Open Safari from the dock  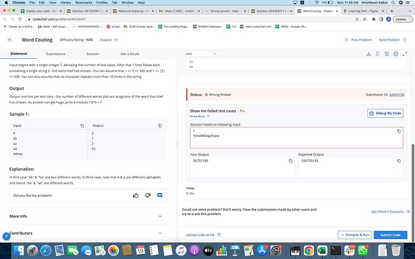tap(46, 250)
